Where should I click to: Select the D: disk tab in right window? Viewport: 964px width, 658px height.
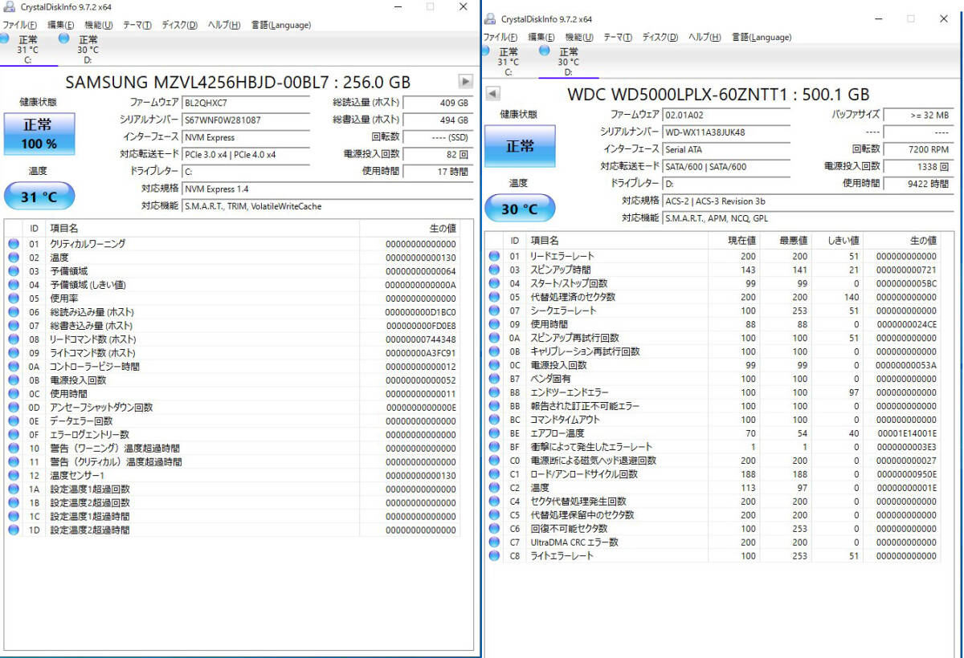pyautogui.click(x=567, y=61)
